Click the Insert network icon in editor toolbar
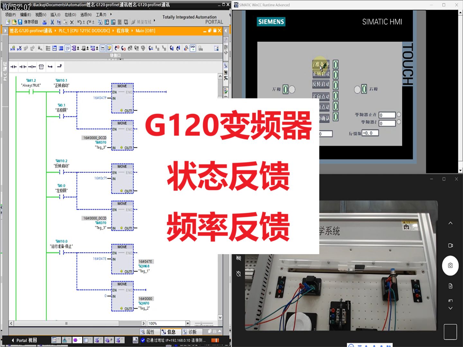Image resolution: width=463 pixels, height=347 pixels. coord(13,48)
